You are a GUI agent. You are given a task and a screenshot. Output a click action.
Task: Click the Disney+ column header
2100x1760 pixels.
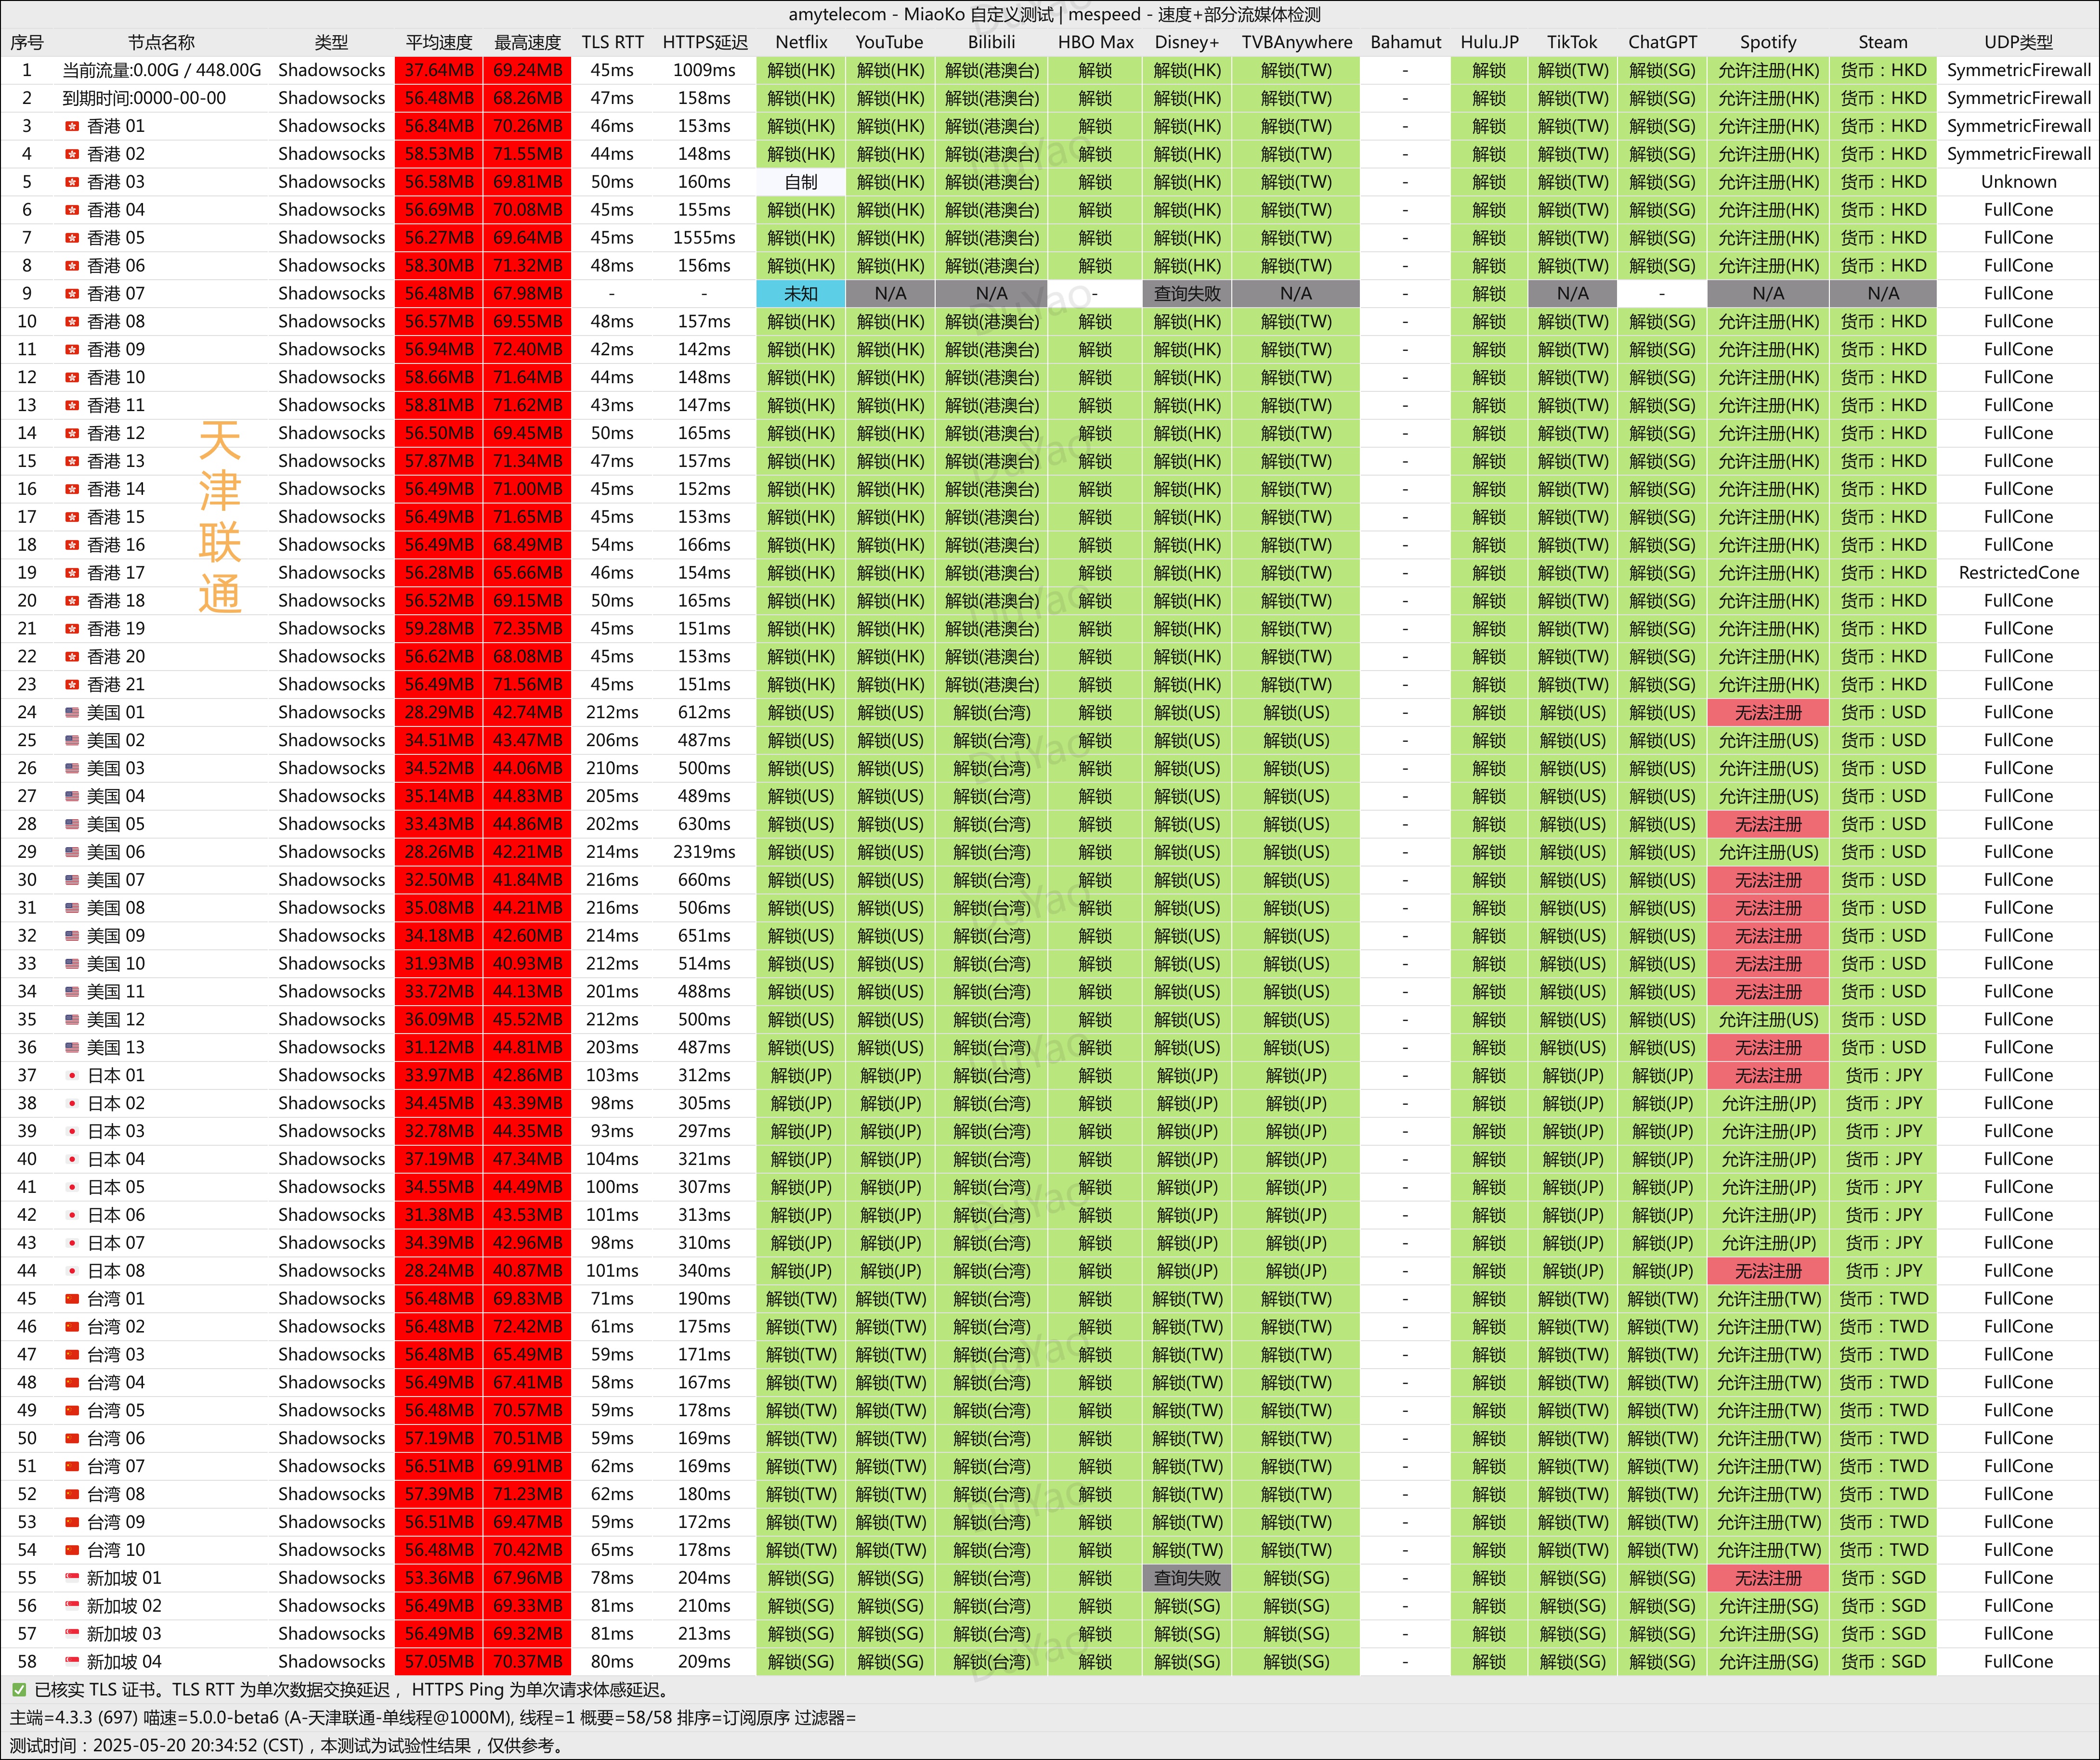click(1187, 42)
